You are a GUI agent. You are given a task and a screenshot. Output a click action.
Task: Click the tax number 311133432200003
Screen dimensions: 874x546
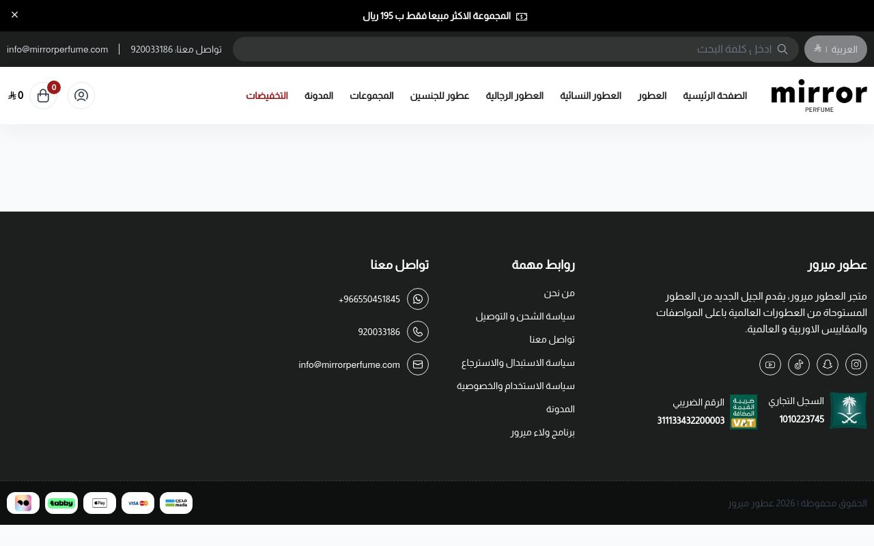click(691, 420)
